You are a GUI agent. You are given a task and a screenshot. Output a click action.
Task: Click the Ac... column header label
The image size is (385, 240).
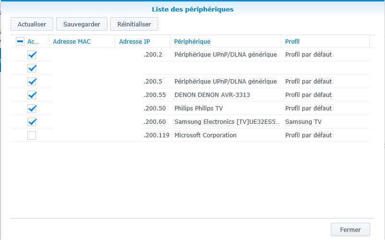pyautogui.click(x=33, y=42)
